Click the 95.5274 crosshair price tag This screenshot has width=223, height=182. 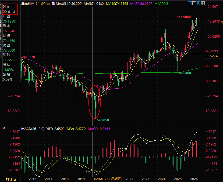tap(212, 56)
